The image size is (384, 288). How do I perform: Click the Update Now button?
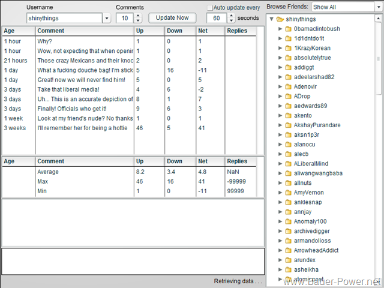coord(172,18)
